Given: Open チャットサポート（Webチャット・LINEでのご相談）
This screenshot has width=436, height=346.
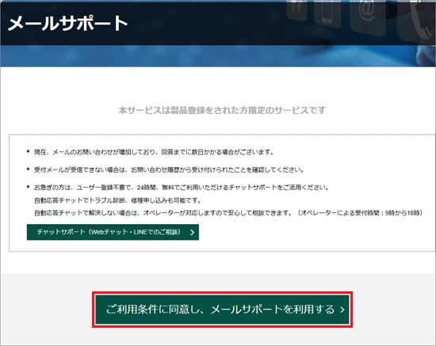Looking at the screenshot, I should click(x=113, y=232).
